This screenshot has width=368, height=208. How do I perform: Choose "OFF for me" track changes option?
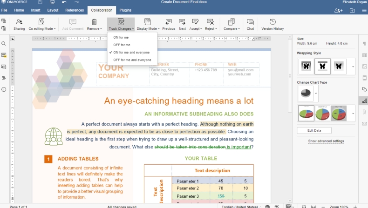(122, 45)
